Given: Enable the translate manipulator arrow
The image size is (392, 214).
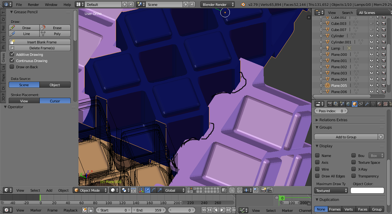Looking at the screenshot, I should [x=148, y=190].
